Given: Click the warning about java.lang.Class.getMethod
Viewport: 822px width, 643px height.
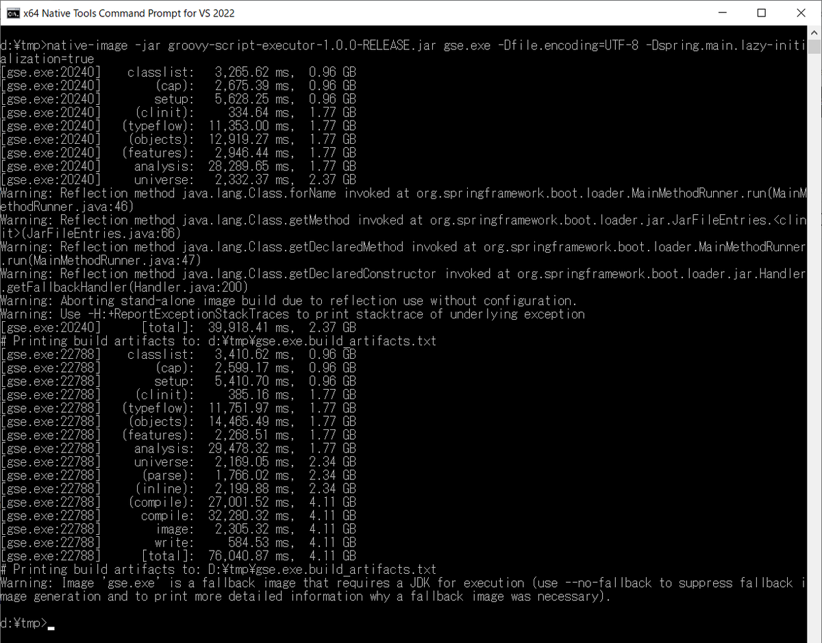Looking at the screenshot, I should tap(403, 220).
